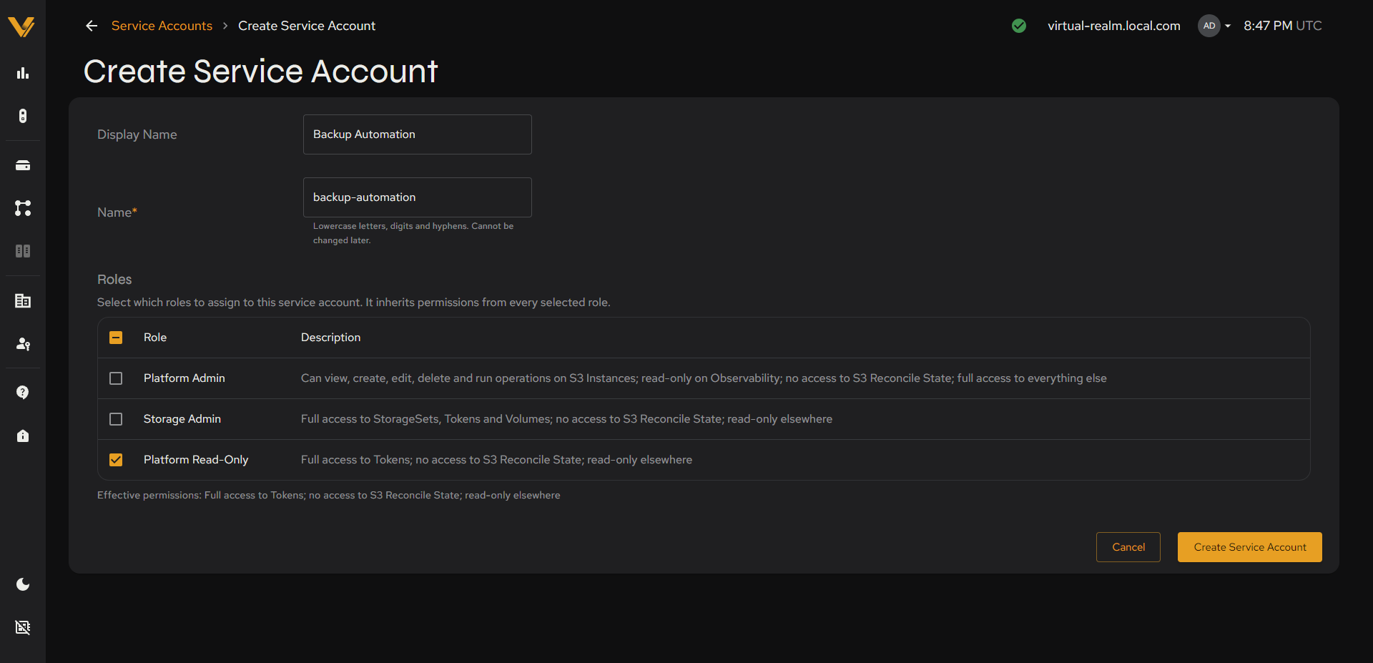
Task: Click the Display Name input field
Action: pos(418,134)
